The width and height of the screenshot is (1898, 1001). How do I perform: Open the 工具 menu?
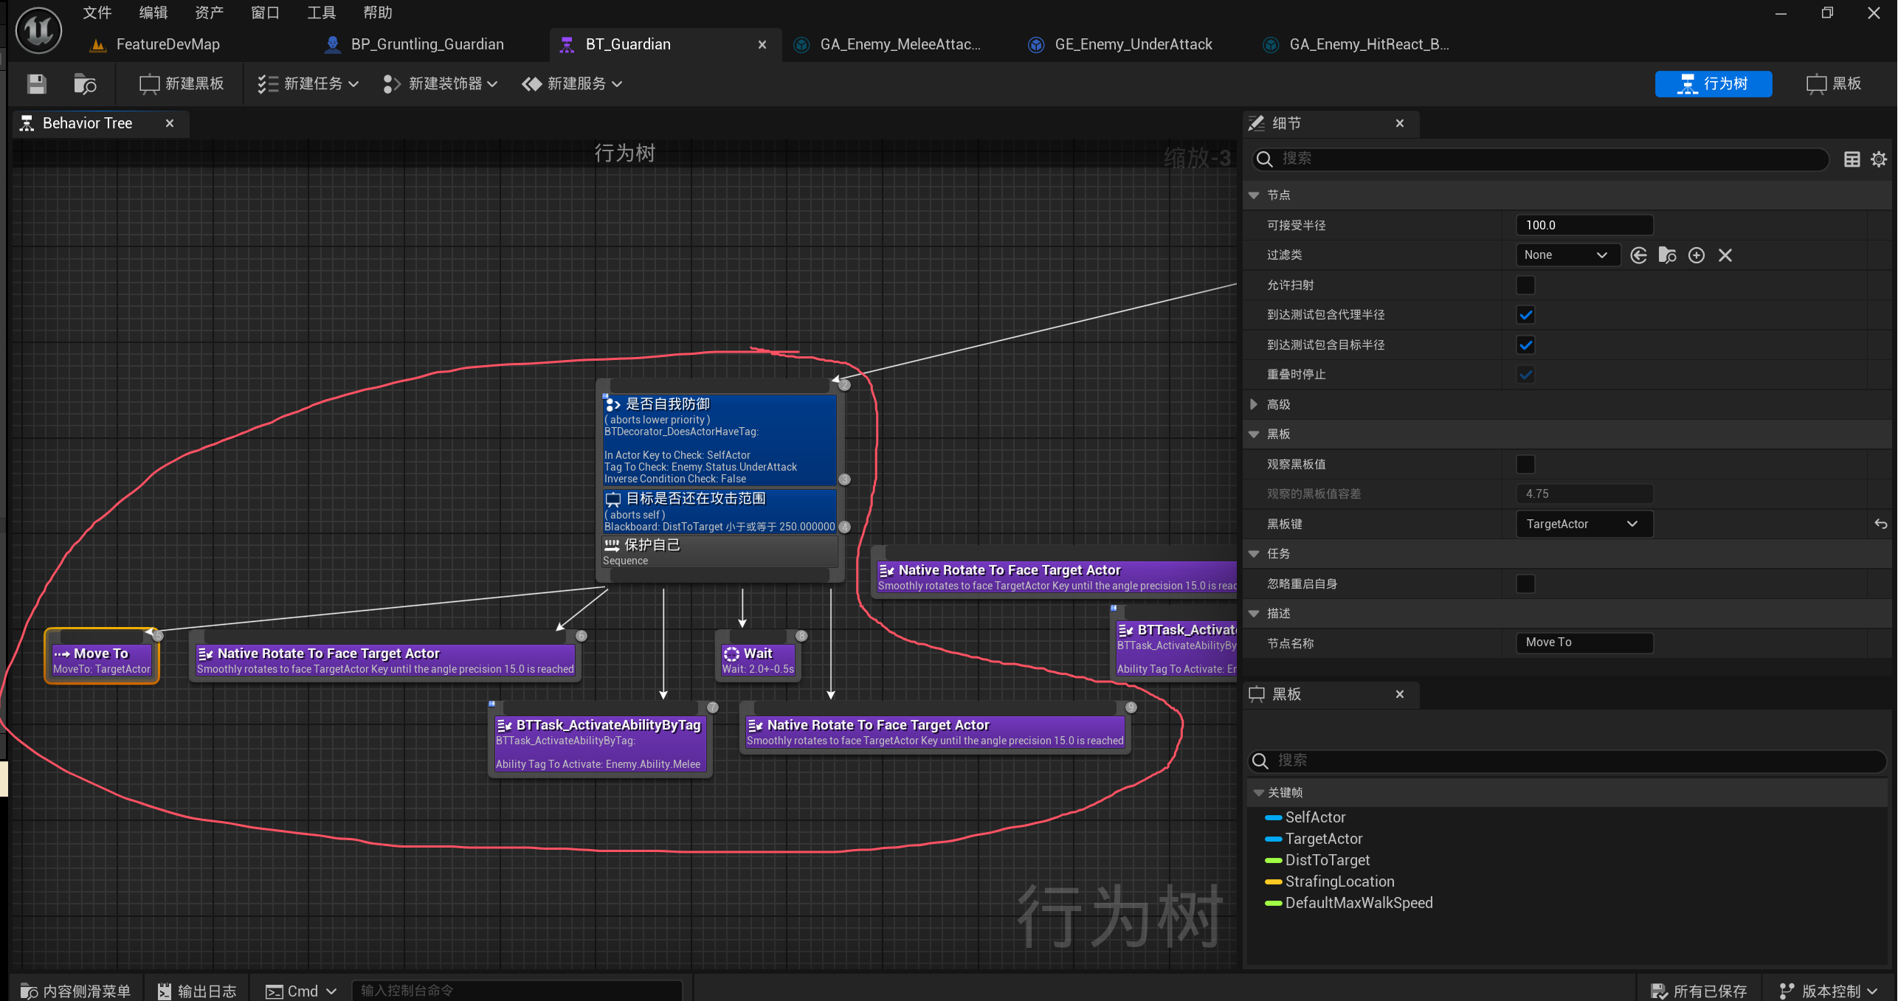tap(321, 13)
